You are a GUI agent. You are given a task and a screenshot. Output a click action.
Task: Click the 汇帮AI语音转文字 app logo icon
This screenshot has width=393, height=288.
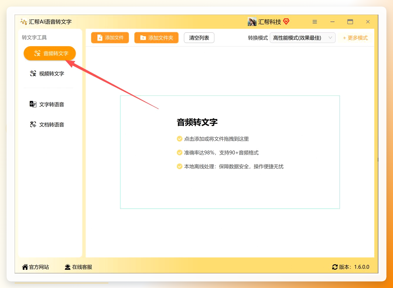coord(23,22)
